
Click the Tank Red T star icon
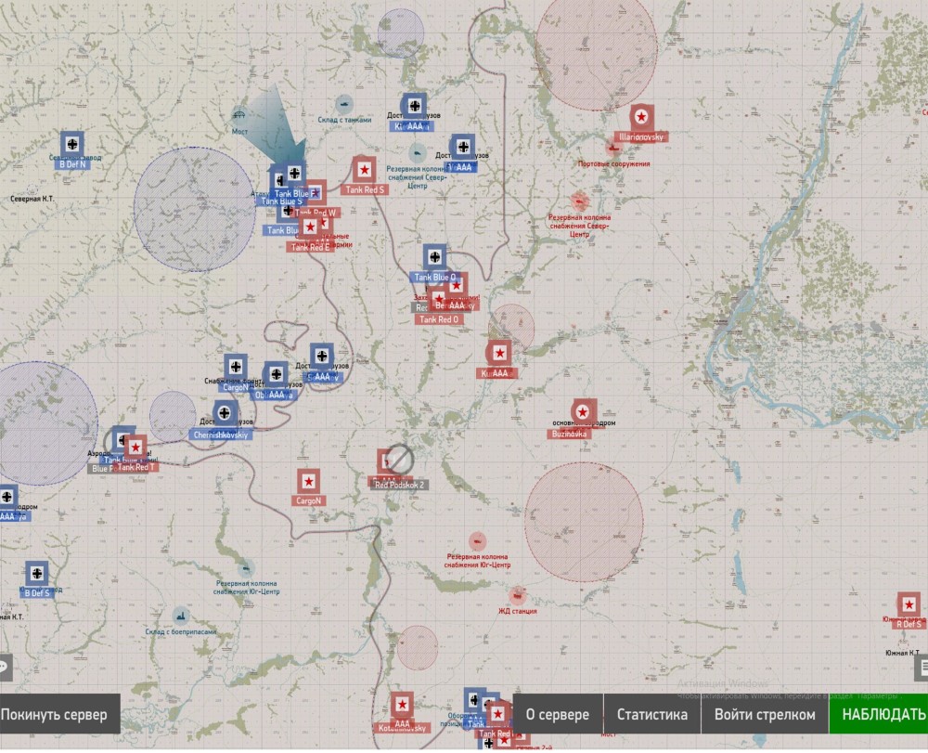coord(135,448)
